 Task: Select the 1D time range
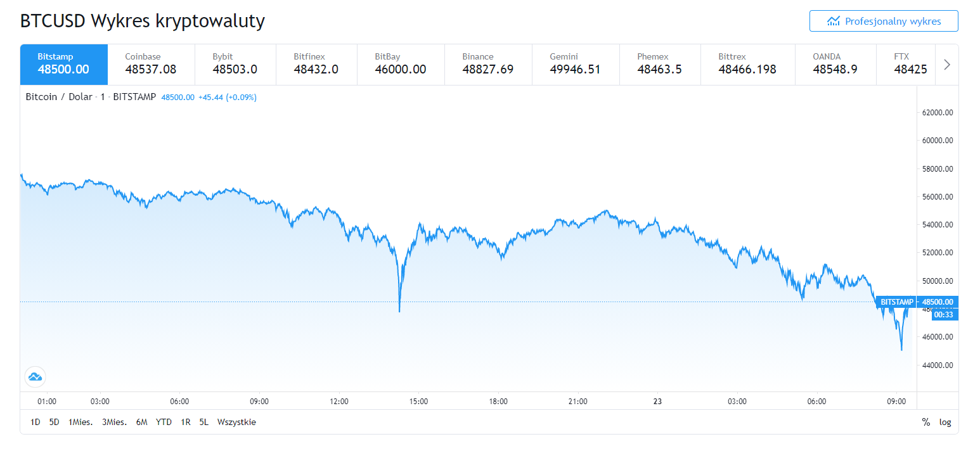tap(35, 422)
